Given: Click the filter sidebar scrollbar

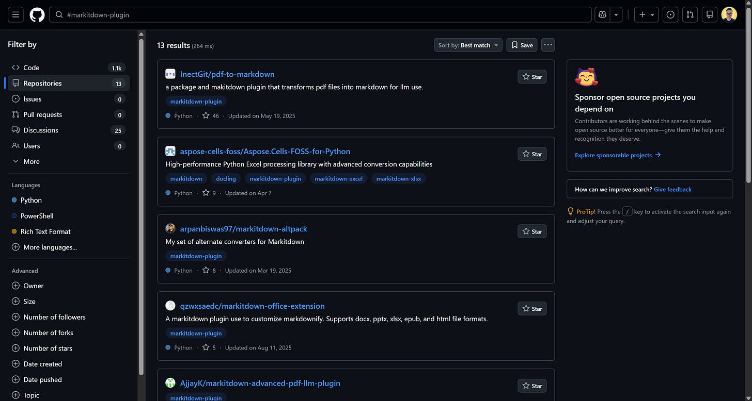Looking at the screenshot, I should [x=141, y=206].
